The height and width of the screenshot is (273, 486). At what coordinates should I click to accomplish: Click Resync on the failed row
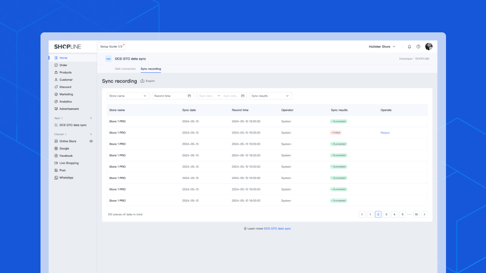click(385, 132)
